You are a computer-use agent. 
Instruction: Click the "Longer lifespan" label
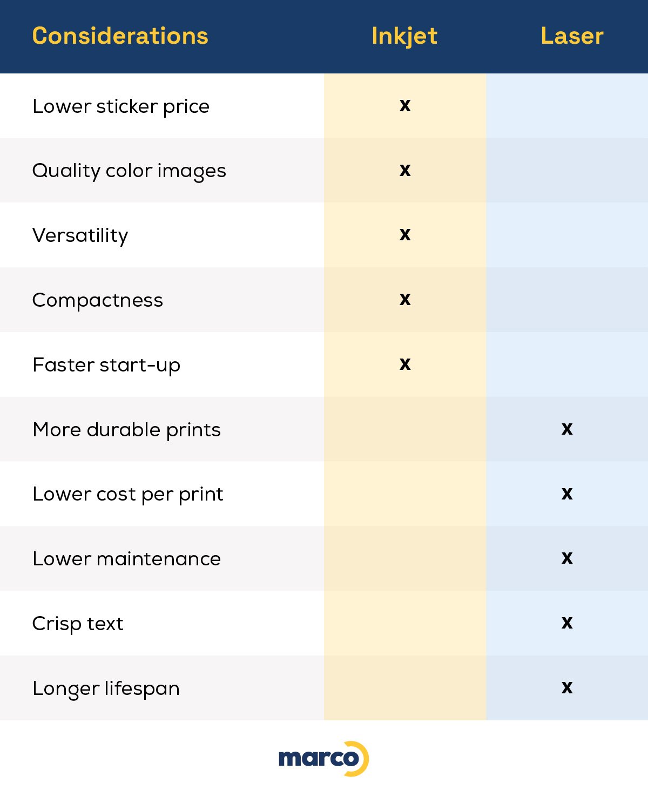[106, 688]
